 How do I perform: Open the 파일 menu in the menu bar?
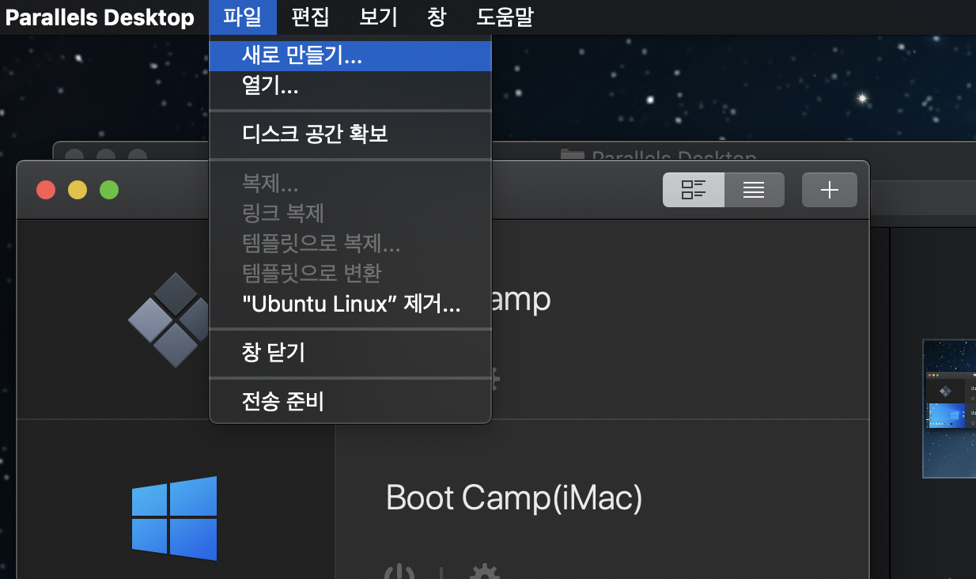point(243,17)
